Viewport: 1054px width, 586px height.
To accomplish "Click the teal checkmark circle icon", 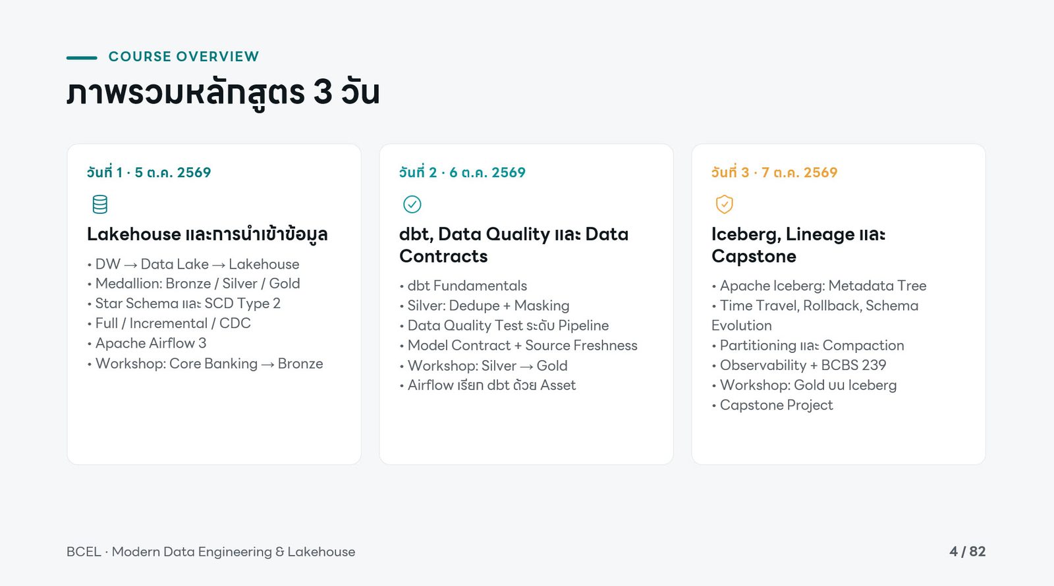I will coord(412,204).
